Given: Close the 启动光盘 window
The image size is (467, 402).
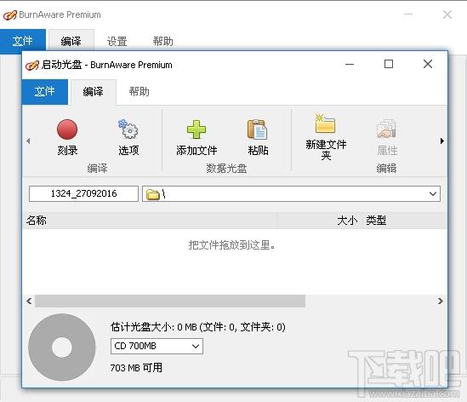Looking at the screenshot, I should pos(428,64).
